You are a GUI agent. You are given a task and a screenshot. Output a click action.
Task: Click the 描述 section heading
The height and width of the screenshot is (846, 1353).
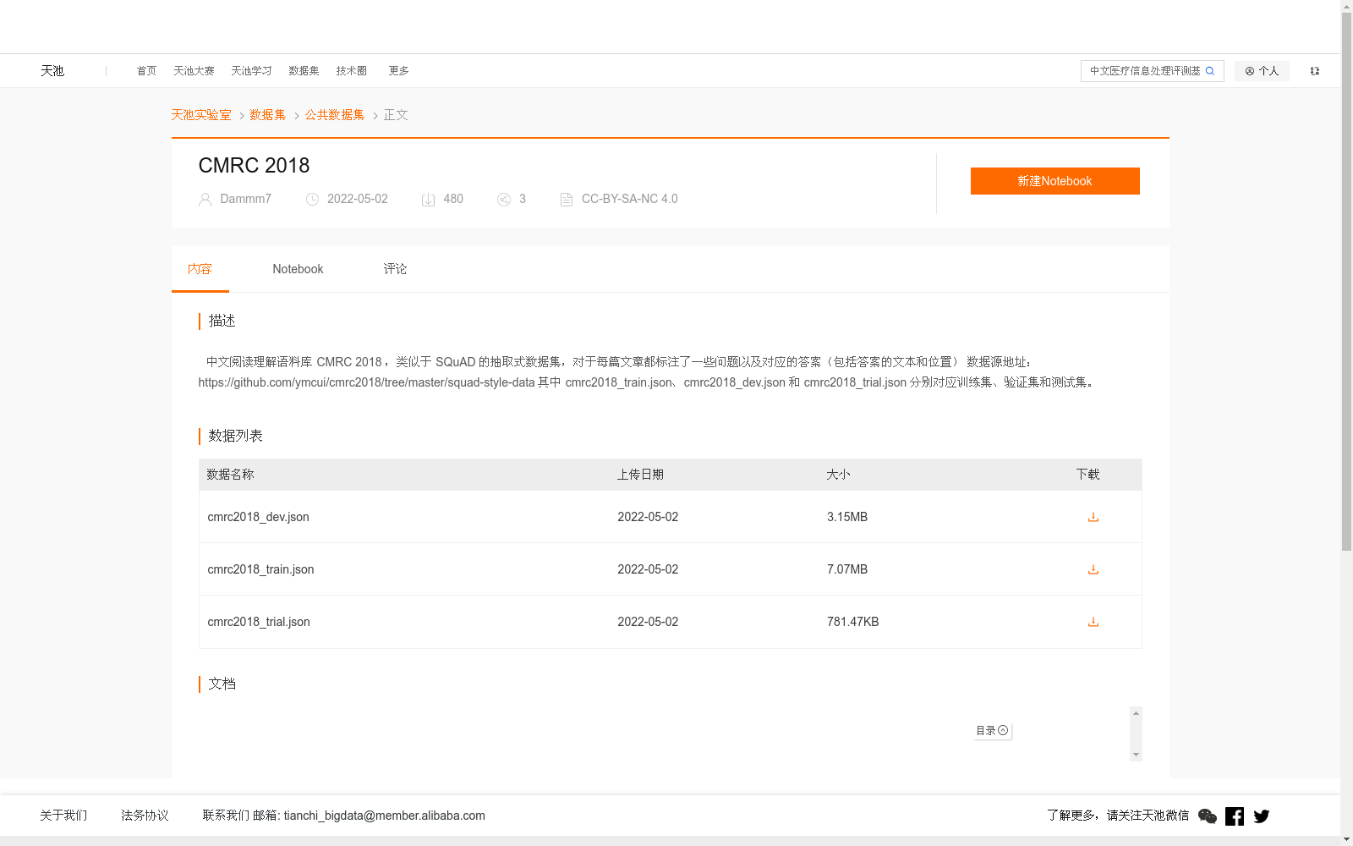[x=222, y=321]
